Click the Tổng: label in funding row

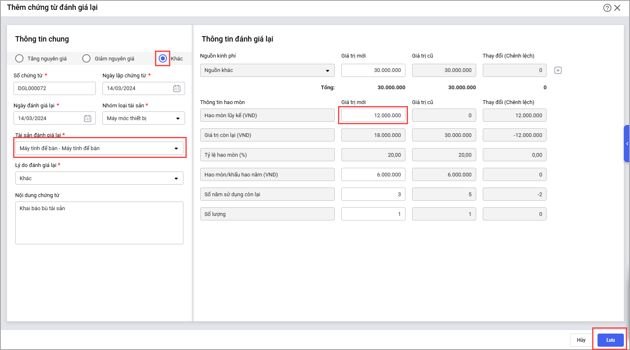328,87
